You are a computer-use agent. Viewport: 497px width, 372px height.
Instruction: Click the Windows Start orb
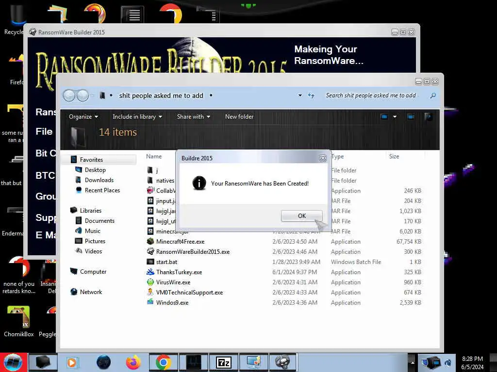[x=13, y=362]
